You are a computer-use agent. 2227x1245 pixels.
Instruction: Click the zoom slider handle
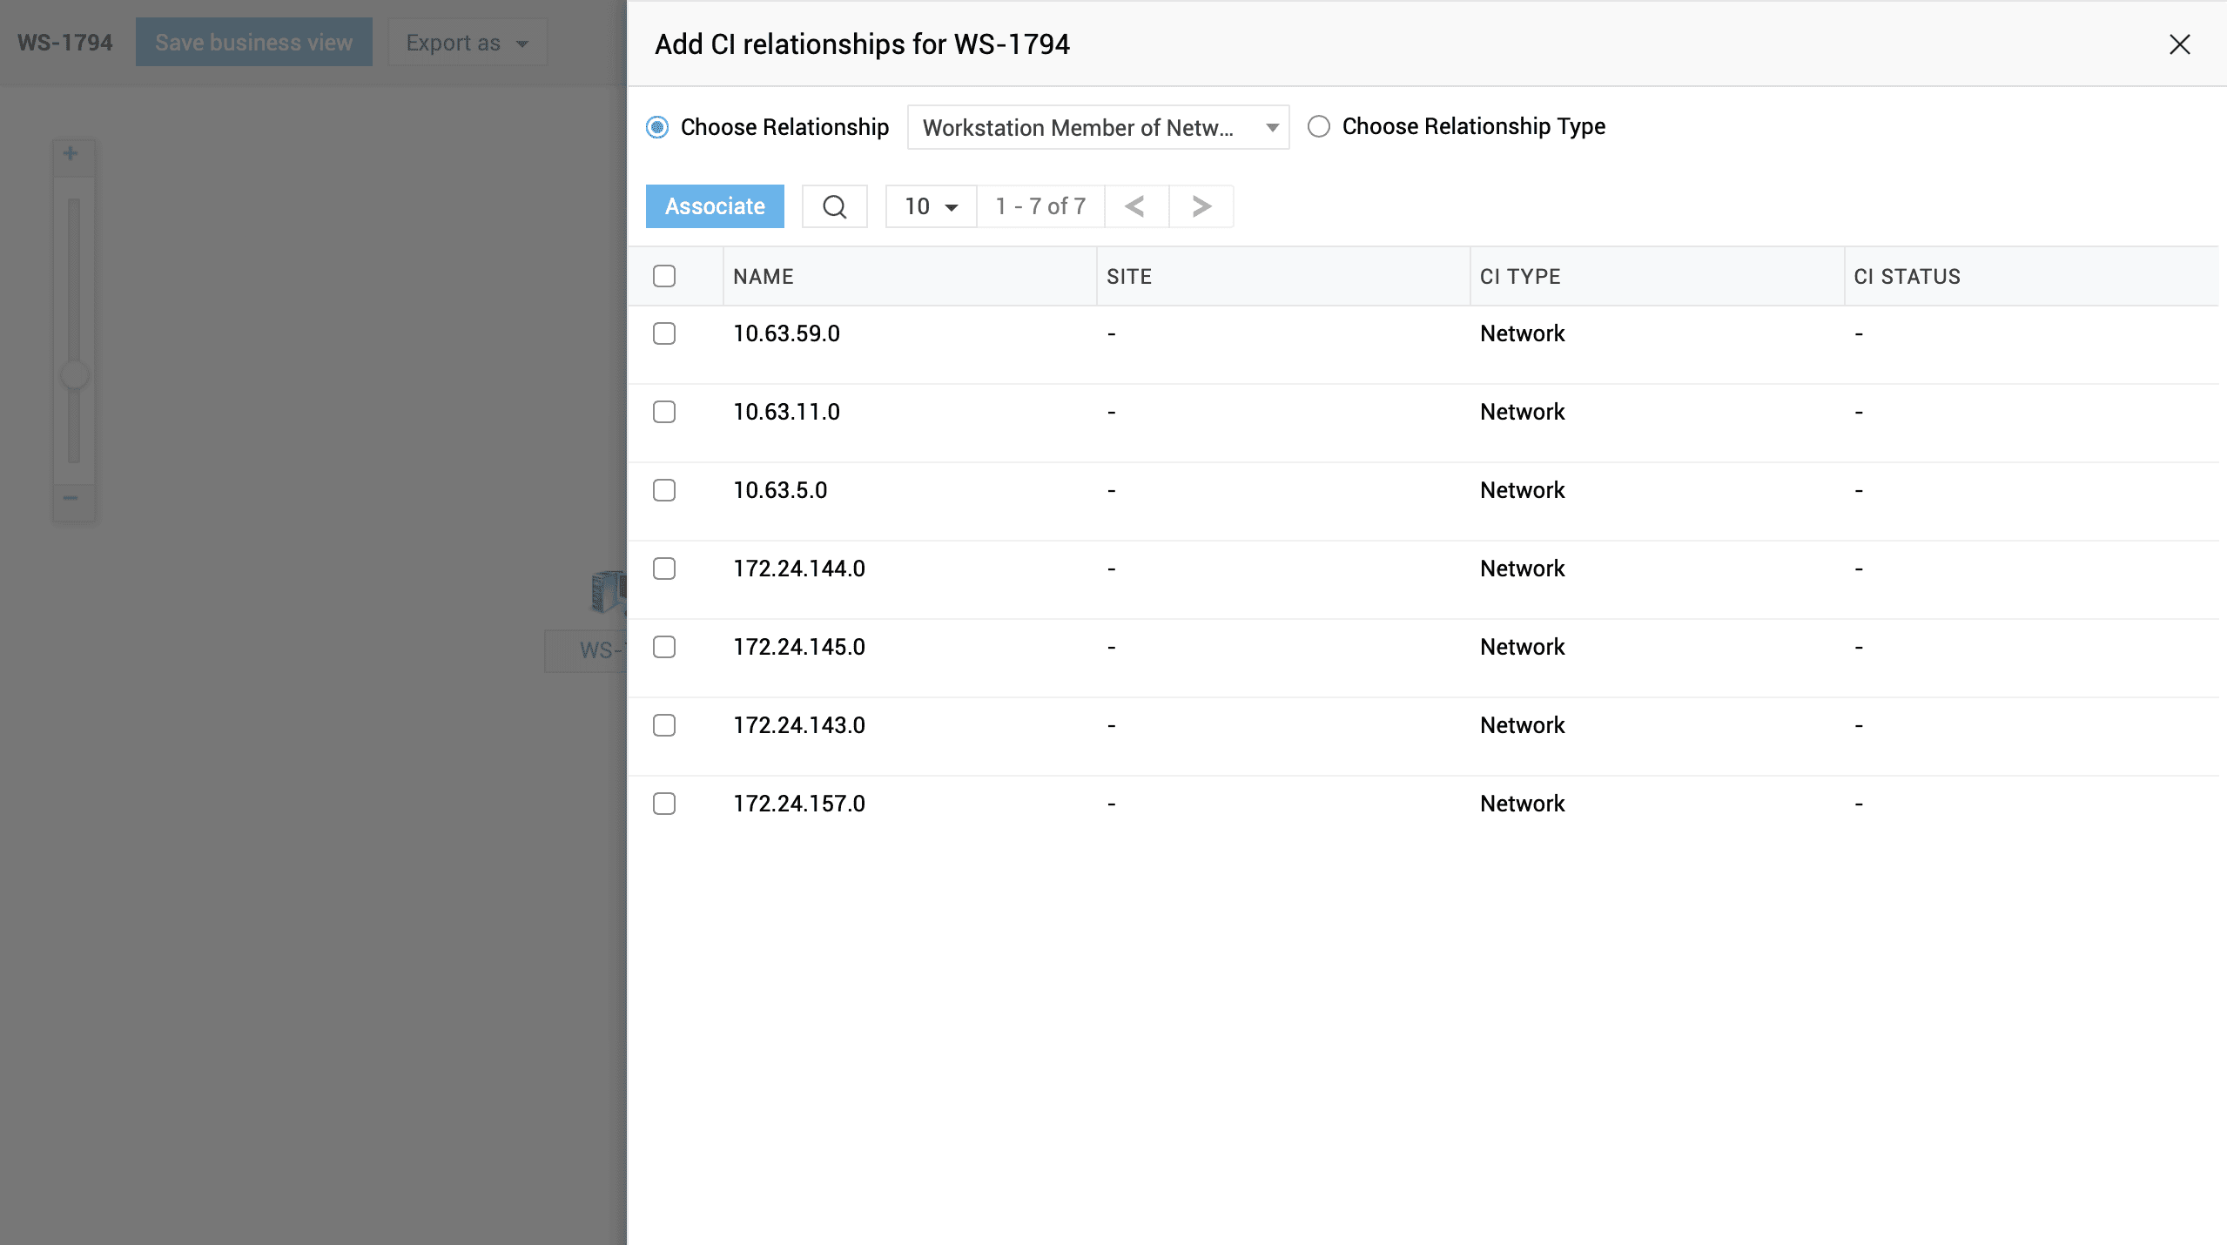tap(74, 375)
